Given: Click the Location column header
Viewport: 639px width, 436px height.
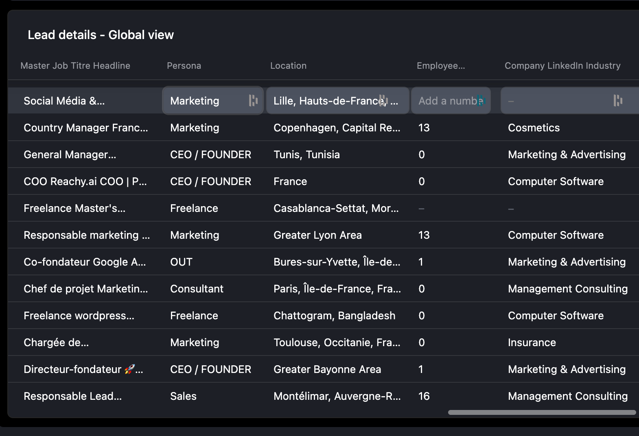Looking at the screenshot, I should [288, 66].
